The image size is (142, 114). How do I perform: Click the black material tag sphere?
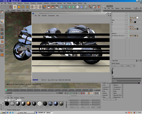135,22
